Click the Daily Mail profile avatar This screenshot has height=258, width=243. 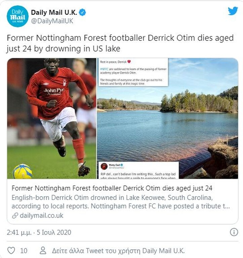(x=17, y=16)
